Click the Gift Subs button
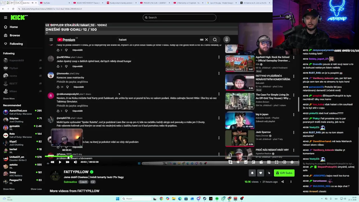The image size is (359, 202). pos(284,173)
